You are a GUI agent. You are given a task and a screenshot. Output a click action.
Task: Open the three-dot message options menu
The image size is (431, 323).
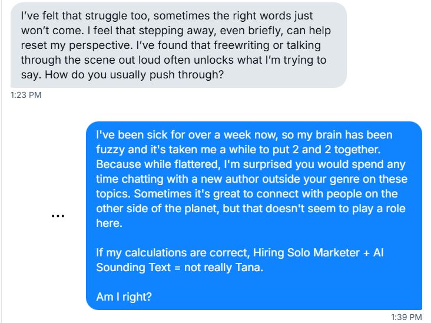click(x=57, y=216)
